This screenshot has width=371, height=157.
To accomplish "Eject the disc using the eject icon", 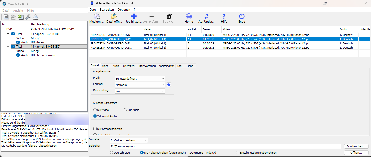I will pos(36,17).
